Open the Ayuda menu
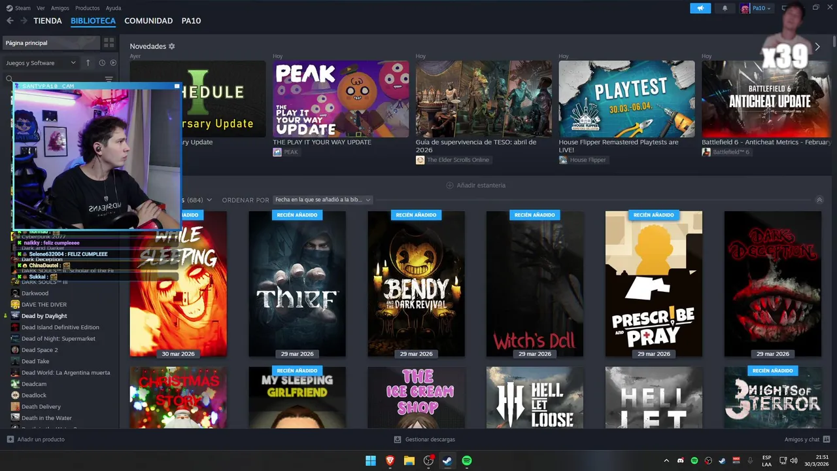Screen dimensions: 837x471 click(113, 8)
